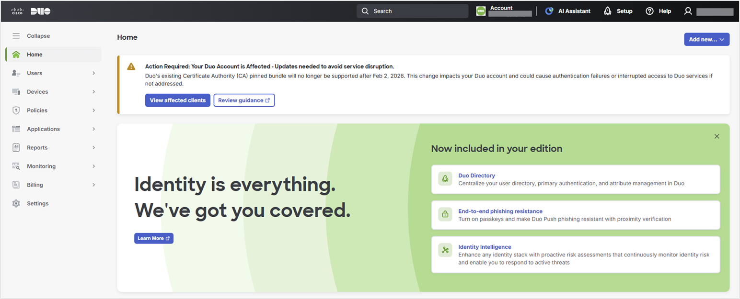740x299 pixels.
Task: Click the Learn More button
Action: point(153,238)
